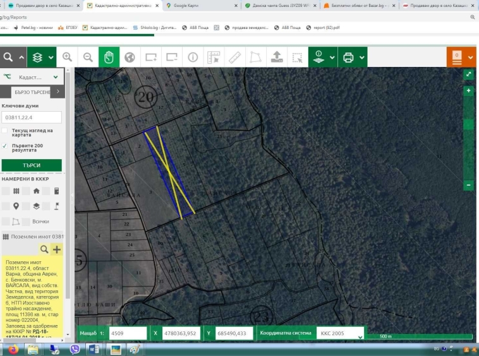Image resolution: width=479 pixels, height=356 pixels.
Task: Tick checkbox beside the door unit icon
Action: 46,191
